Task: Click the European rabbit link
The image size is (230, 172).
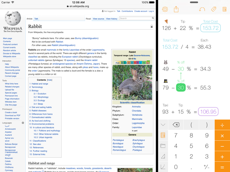Action: [70, 57]
